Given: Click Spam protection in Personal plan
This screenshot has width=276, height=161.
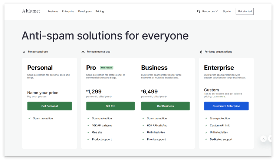Looking at the screenshot, I should pos(43,118).
